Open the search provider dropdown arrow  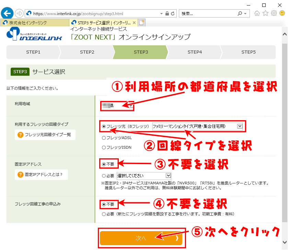click(x=245, y=14)
